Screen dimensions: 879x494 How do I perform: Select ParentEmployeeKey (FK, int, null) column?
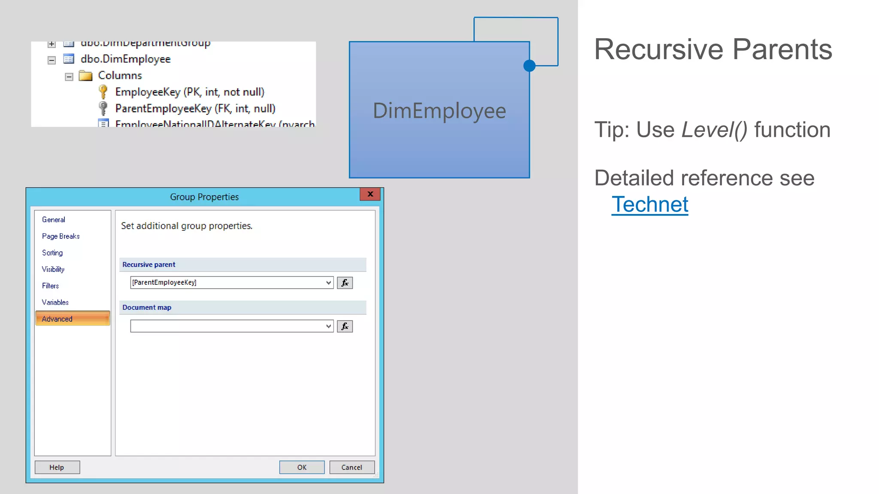click(x=195, y=108)
